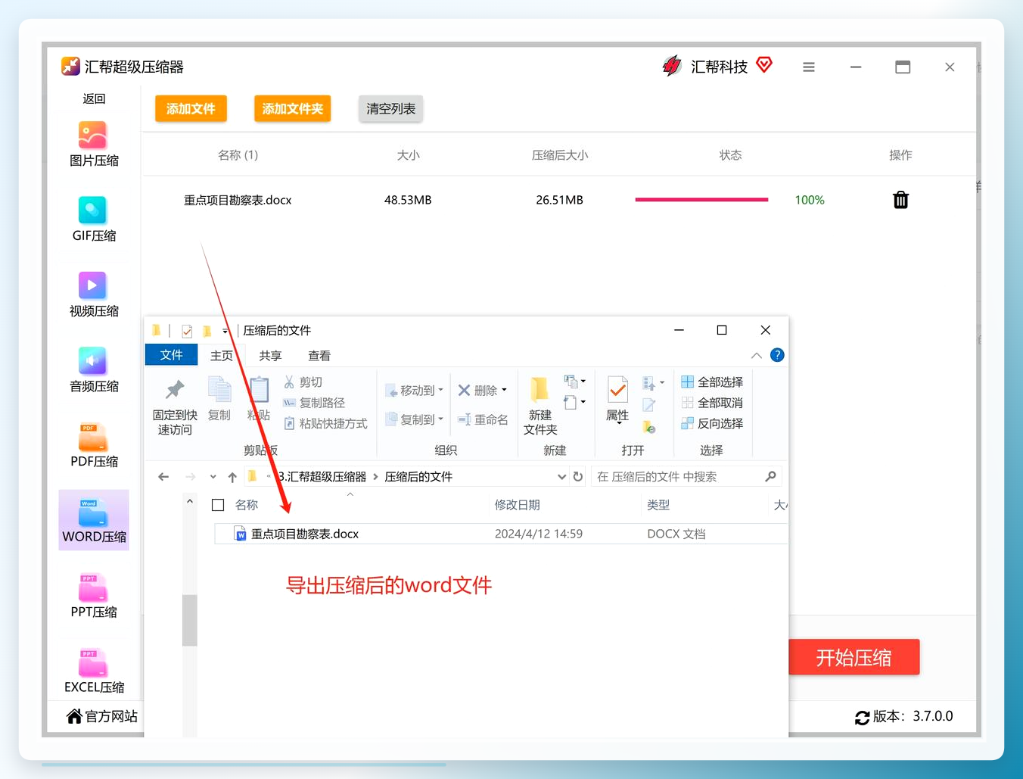Click 全部取消 in Explorer ribbon
This screenshot has width=1023, height=779.
tap(712, 403)
